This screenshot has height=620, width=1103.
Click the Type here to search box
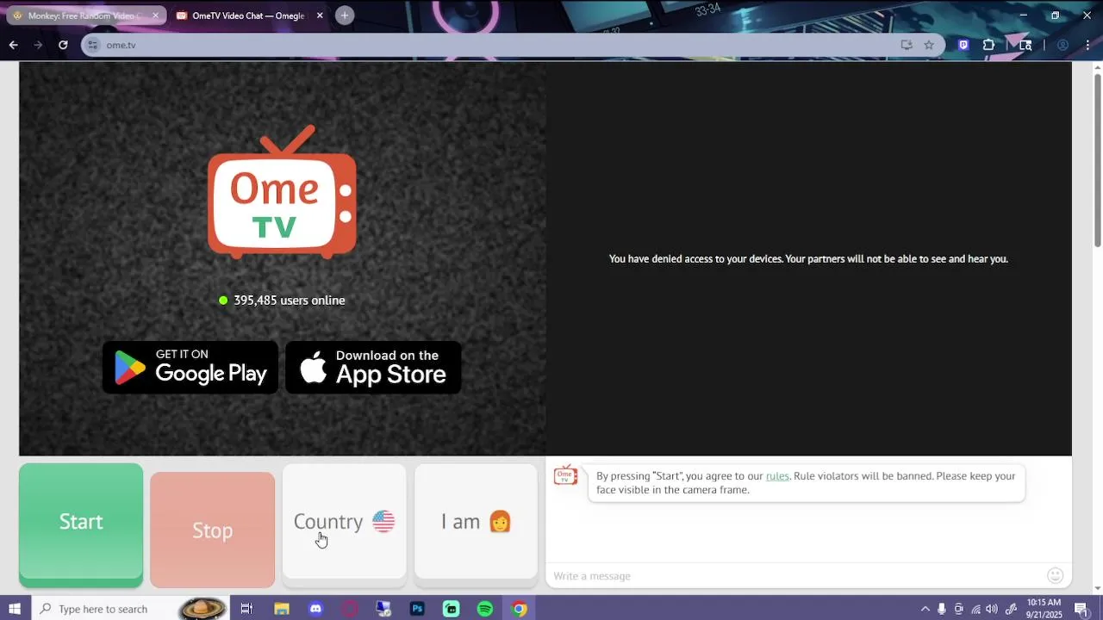point(131,609)
